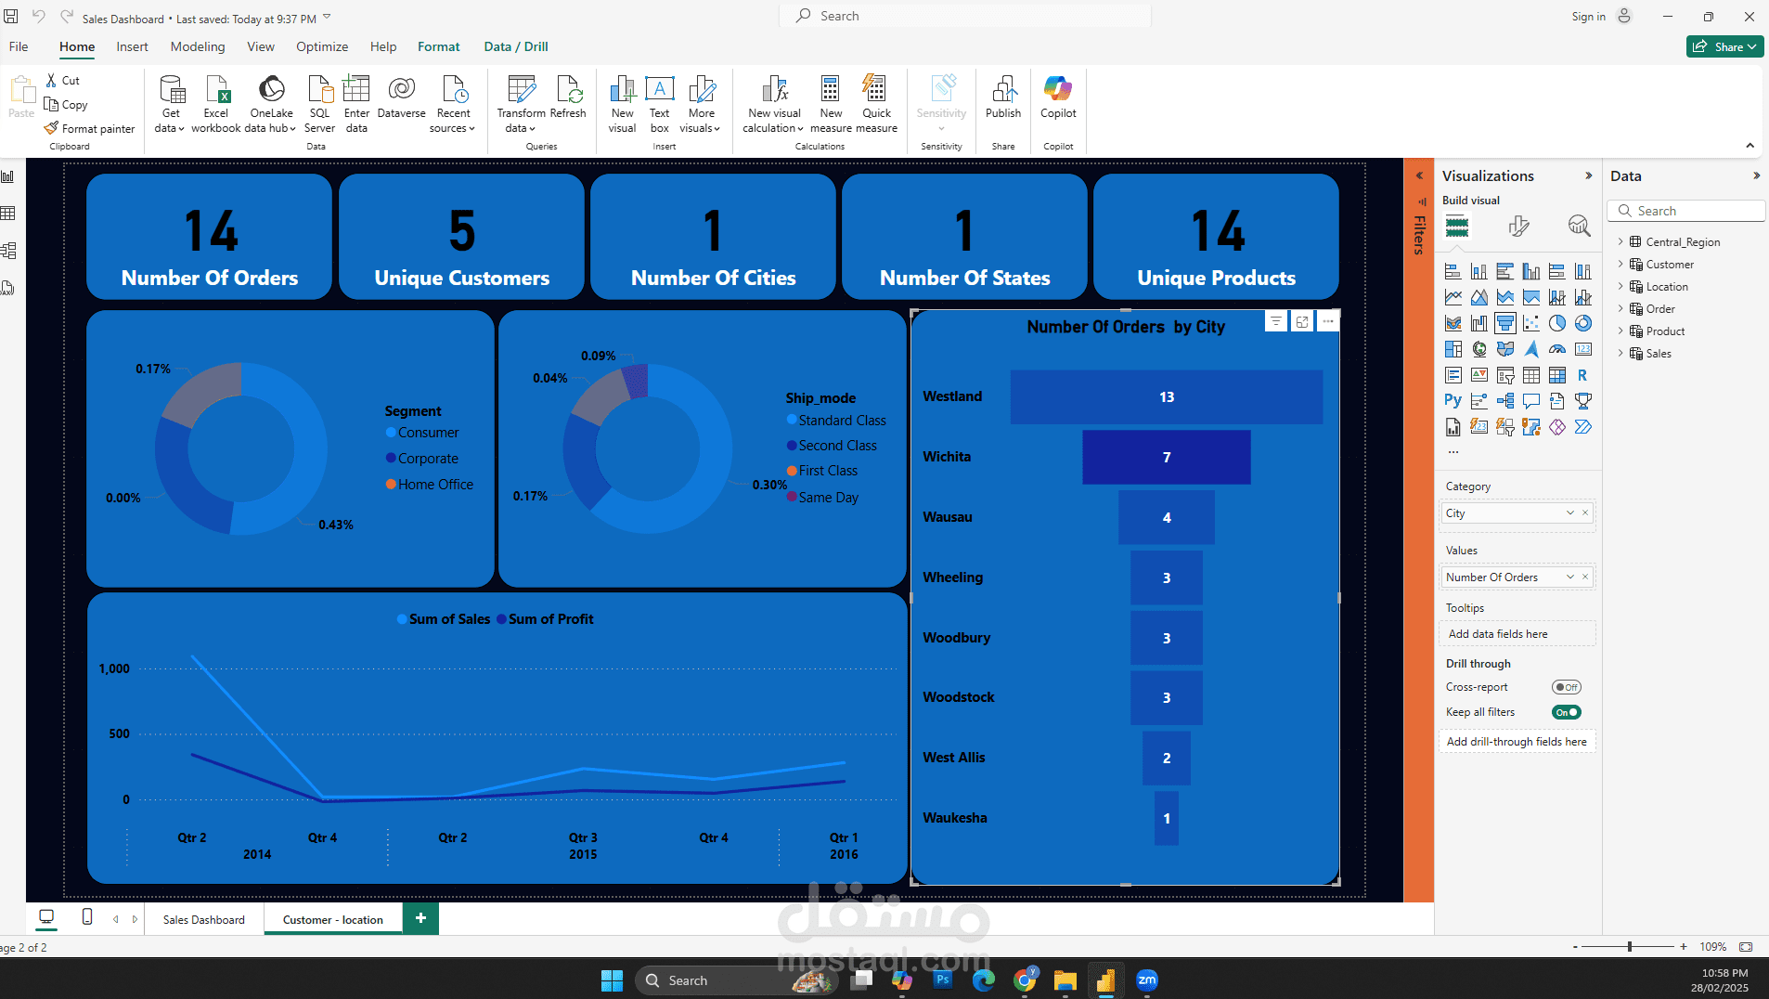Switch to the Insert ribbon tab
The width and height of the screenshot is (1769, 999).
pyautogui.click(x=132, y=46)
